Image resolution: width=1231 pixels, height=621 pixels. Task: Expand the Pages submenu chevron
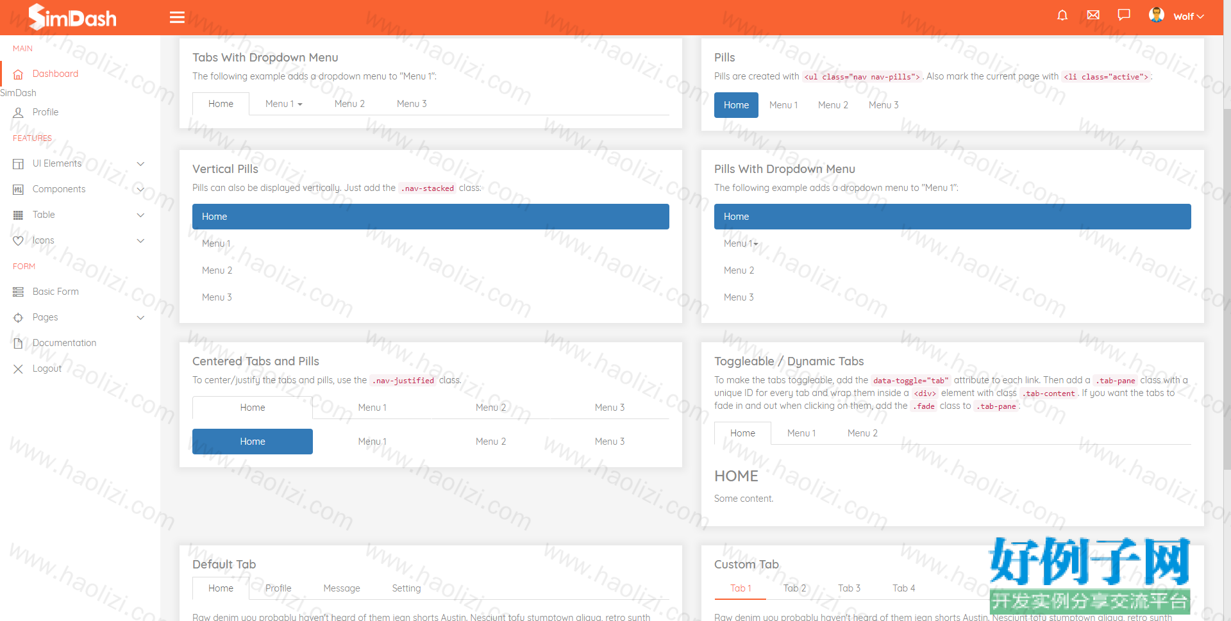[x=141, y=317]
